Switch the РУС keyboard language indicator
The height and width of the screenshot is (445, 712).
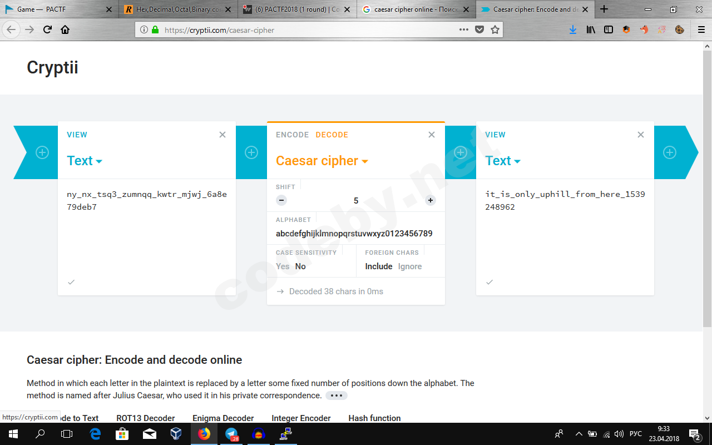coord(635,434)
